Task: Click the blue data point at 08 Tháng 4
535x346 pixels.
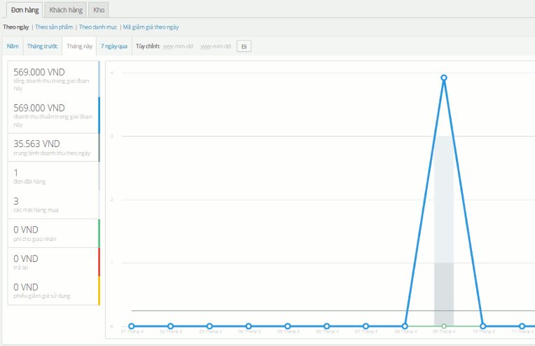Action: pyautogui.click(x=405, y=326)
